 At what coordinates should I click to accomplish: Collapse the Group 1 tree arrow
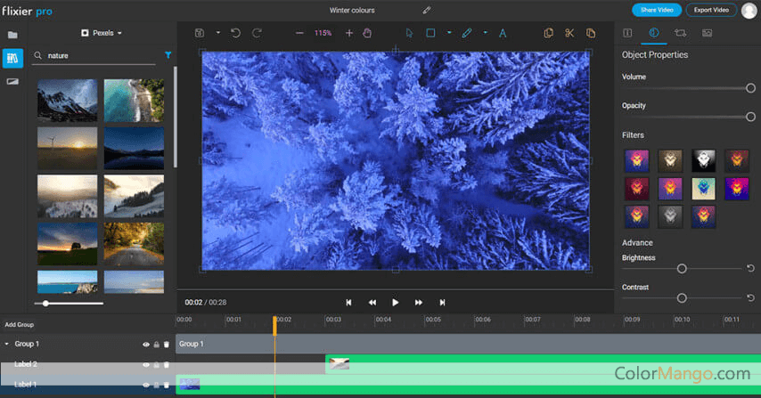pos(7,344)
